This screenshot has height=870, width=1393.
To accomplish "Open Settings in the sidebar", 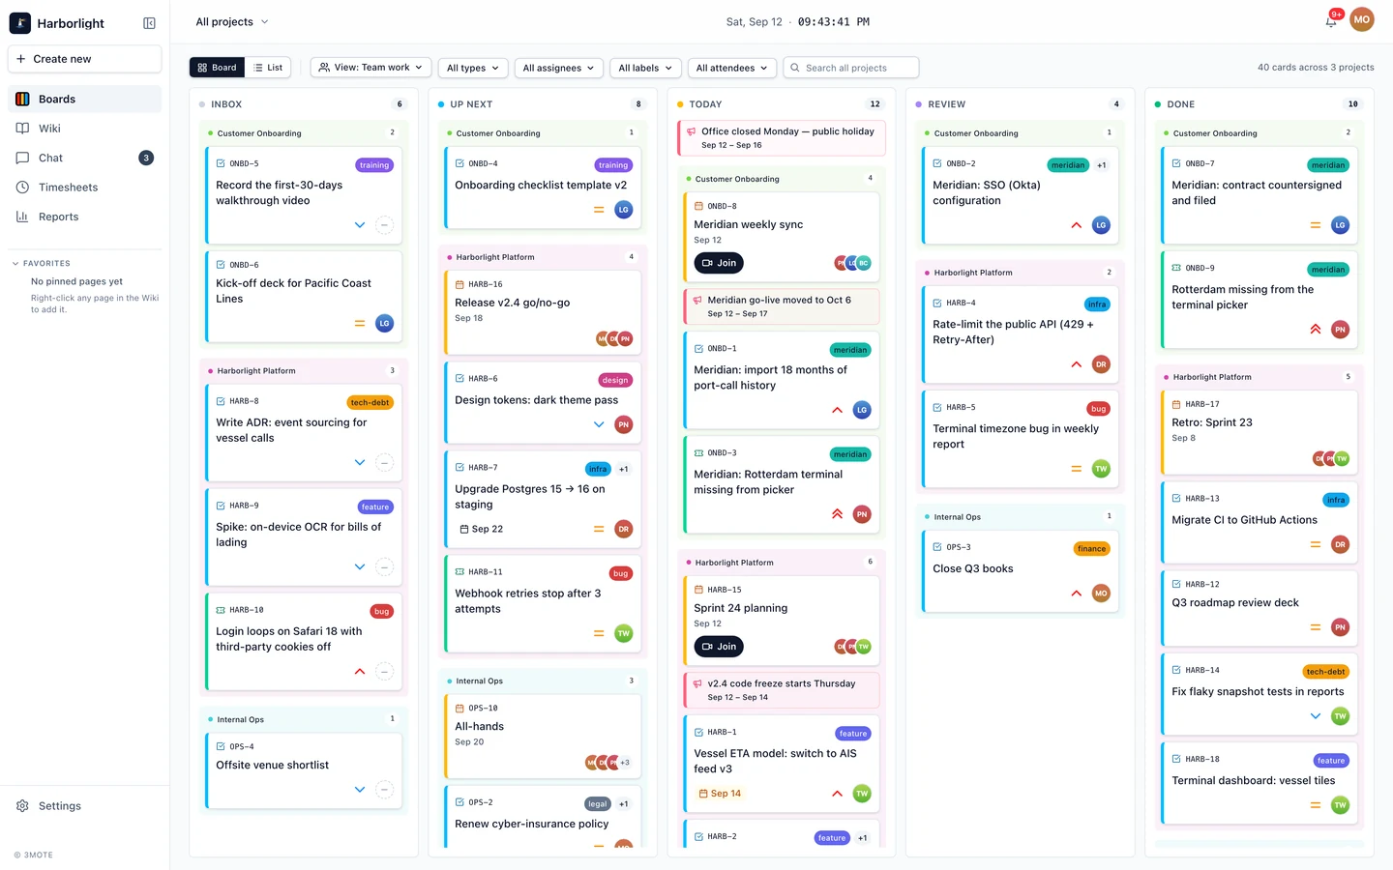I will pos(85,806).
